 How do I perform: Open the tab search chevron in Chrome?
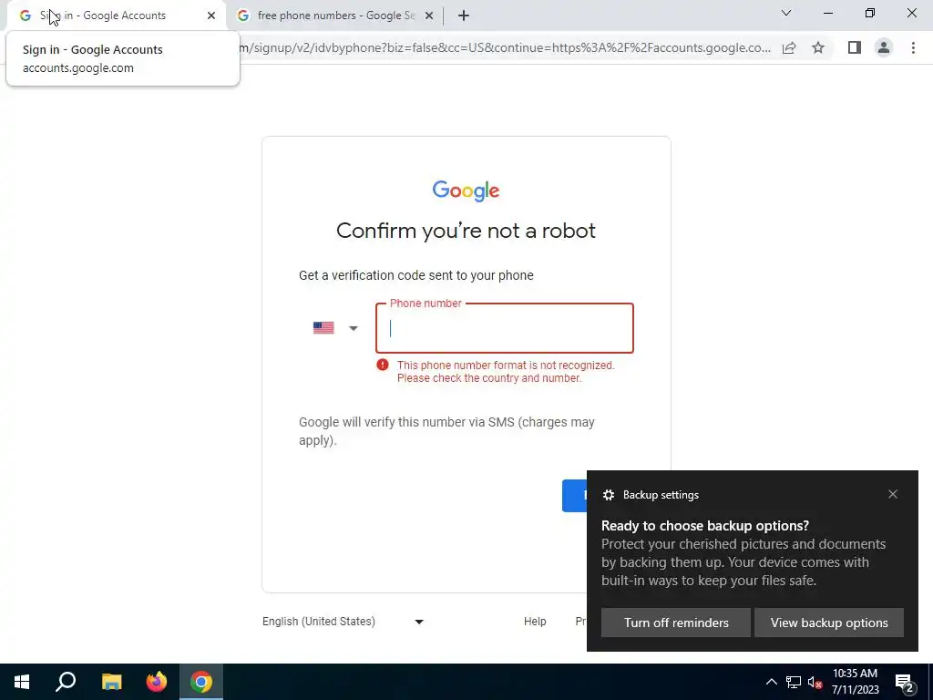(x=786, y=13)
